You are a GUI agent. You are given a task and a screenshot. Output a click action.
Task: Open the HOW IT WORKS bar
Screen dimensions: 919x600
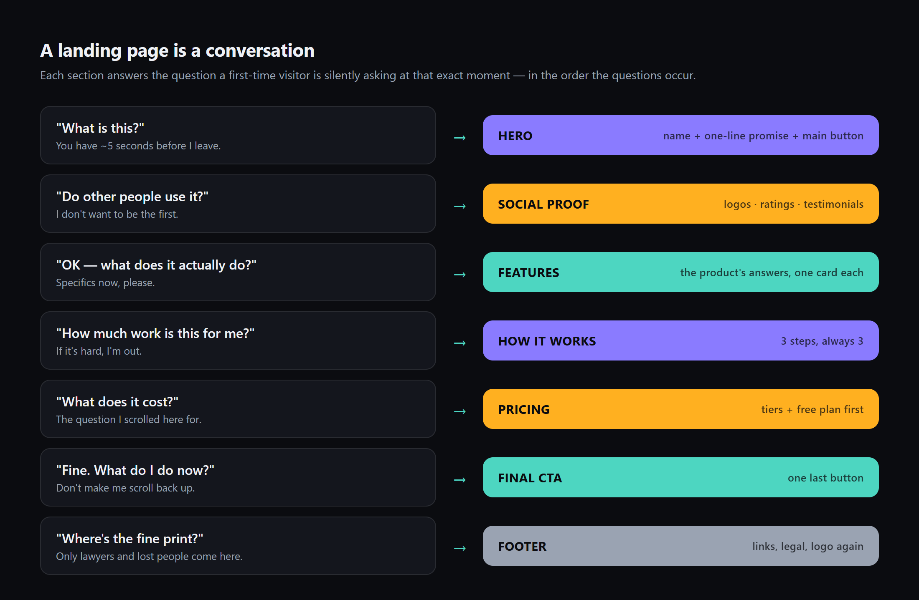click(x=680, y=340)
